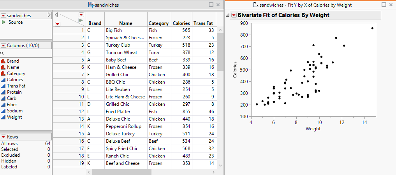Click the Fit Y by X window icon
The height and width of the screenshot is (175, 396).
[255, 5]
